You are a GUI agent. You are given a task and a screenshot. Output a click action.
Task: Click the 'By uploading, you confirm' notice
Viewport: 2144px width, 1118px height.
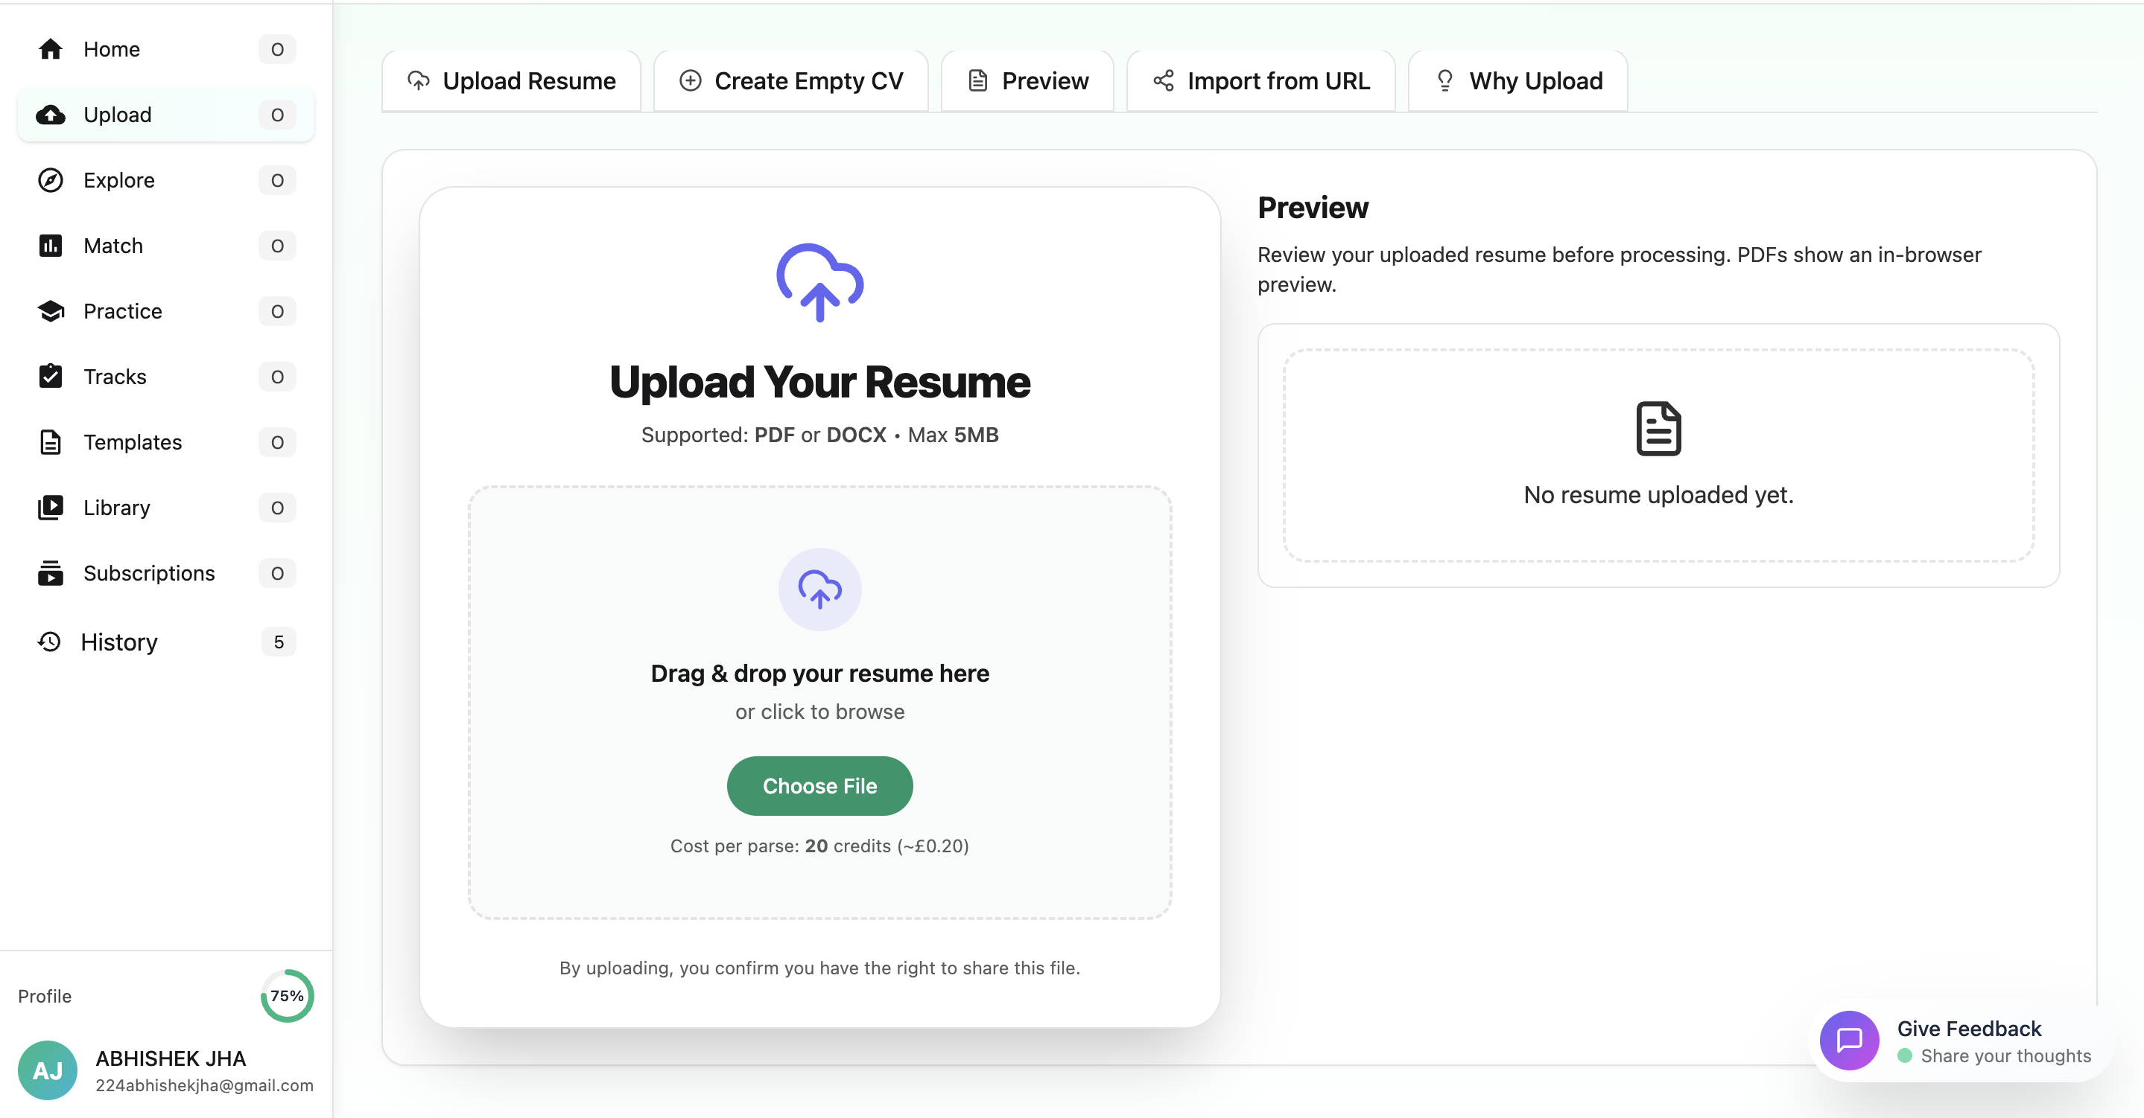(x=819, y=968)
